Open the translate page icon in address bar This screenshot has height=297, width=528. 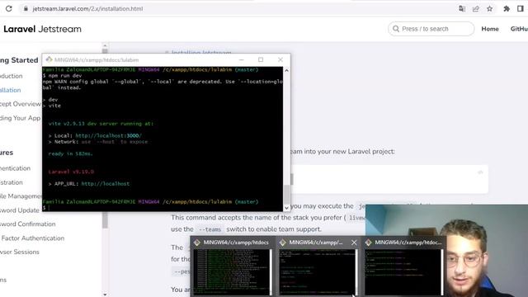click(x=462, y=9)
